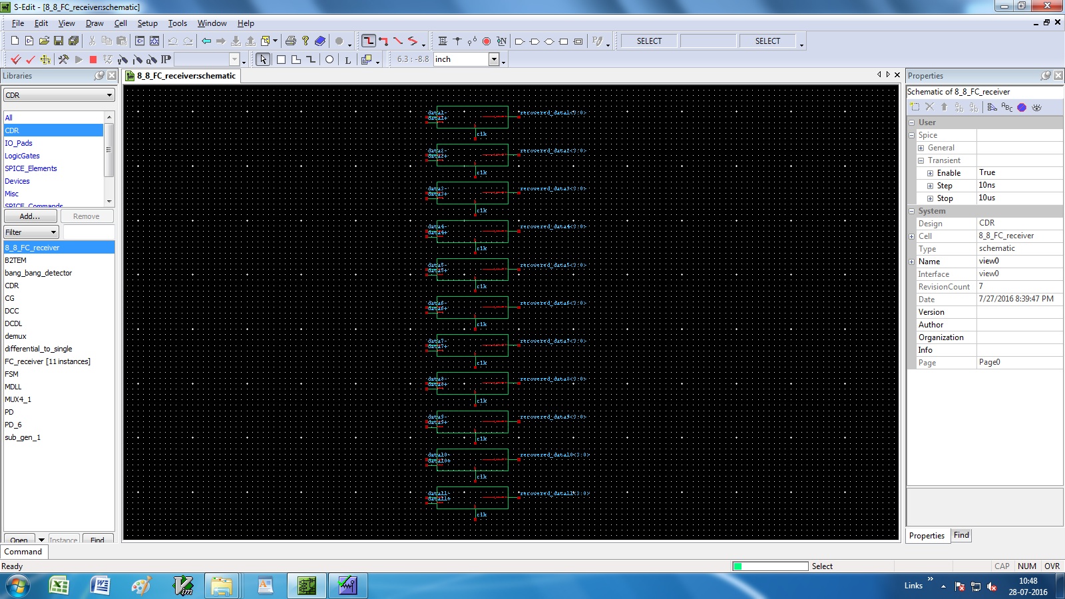Select the Box drawing tool
Viewport: 1065px width, 599px height.
281,59
